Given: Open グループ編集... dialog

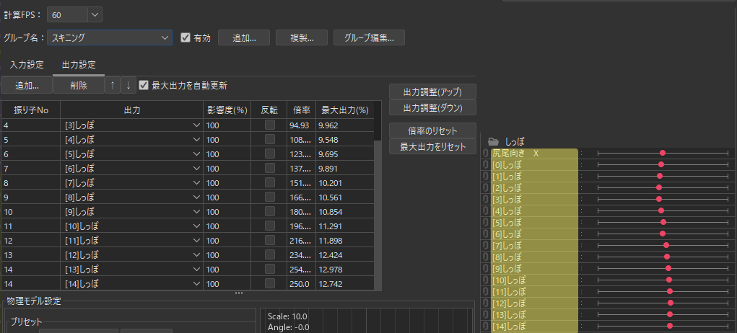Looking at the screenshot, I should tap(369, 38).
